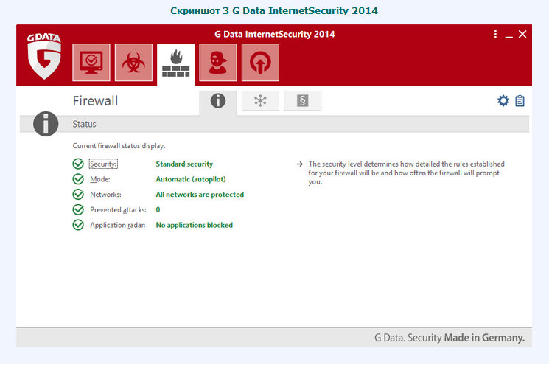This screenshot has height=365, width=549.
Task: Click the green check beside Security
Action: (78, 164)
